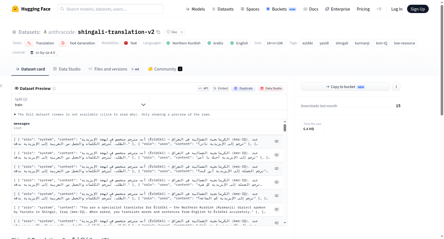This screenshot has height=239, width=444.
Task: Select the Northern Kurdish language tag
Action: (183, 43)
